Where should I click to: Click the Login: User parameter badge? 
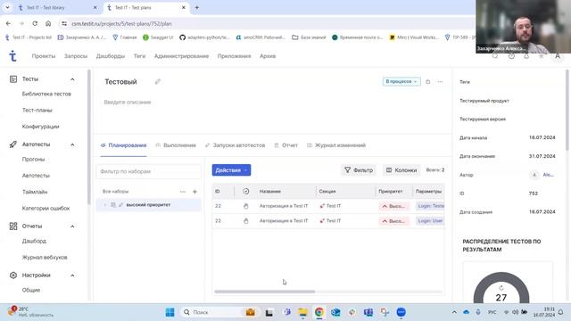pyautogui.click(x=430, y=221)
